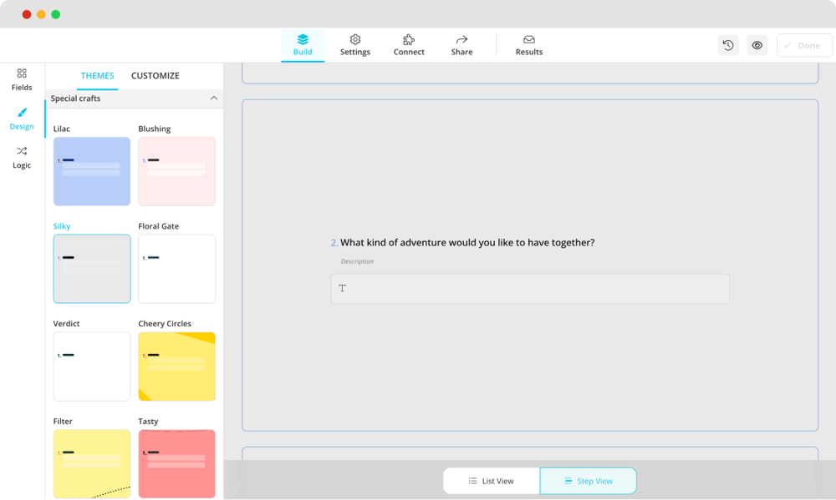Open the Logic shuffle icon in sidebar

22,152
